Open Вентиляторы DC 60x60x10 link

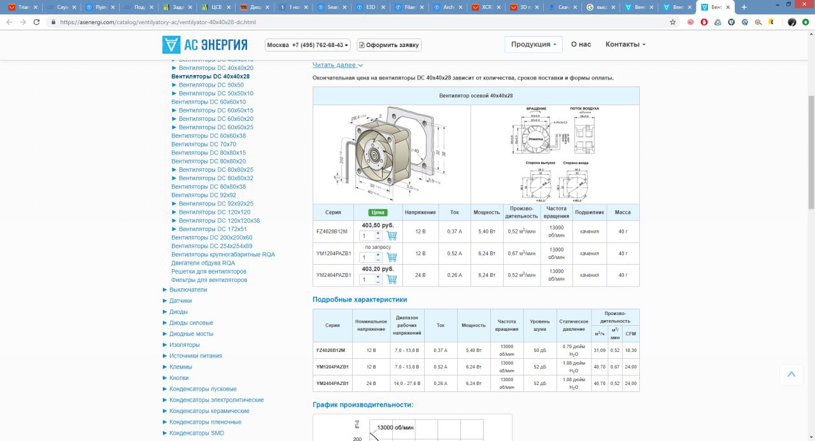[x=208, y=102]
